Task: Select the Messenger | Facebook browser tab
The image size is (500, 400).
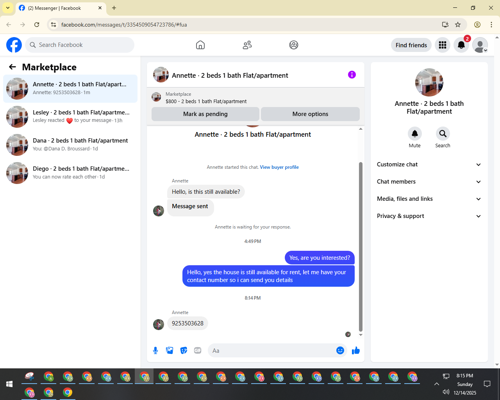Action: coord(61,8)
